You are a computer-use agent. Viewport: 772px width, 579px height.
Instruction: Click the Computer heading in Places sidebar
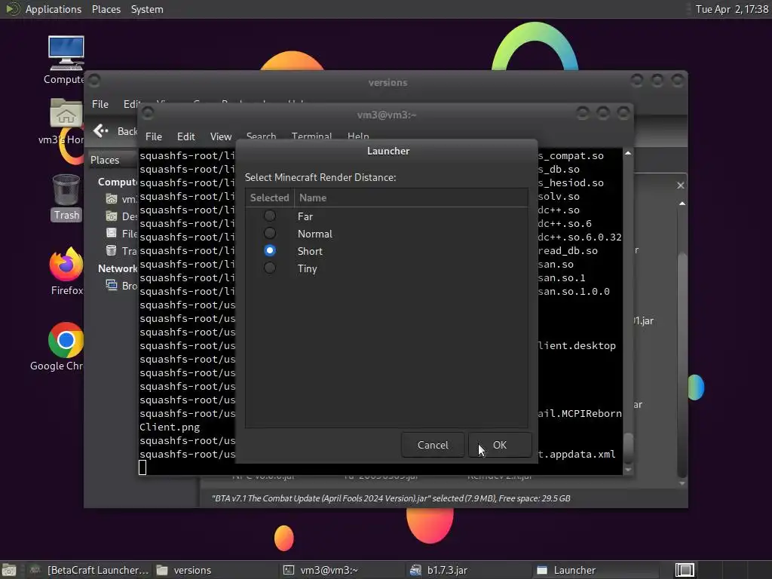coord(117,182)
